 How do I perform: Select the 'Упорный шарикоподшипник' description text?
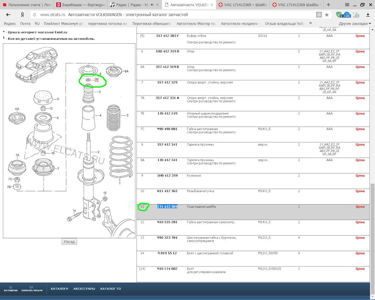[208, 113]
